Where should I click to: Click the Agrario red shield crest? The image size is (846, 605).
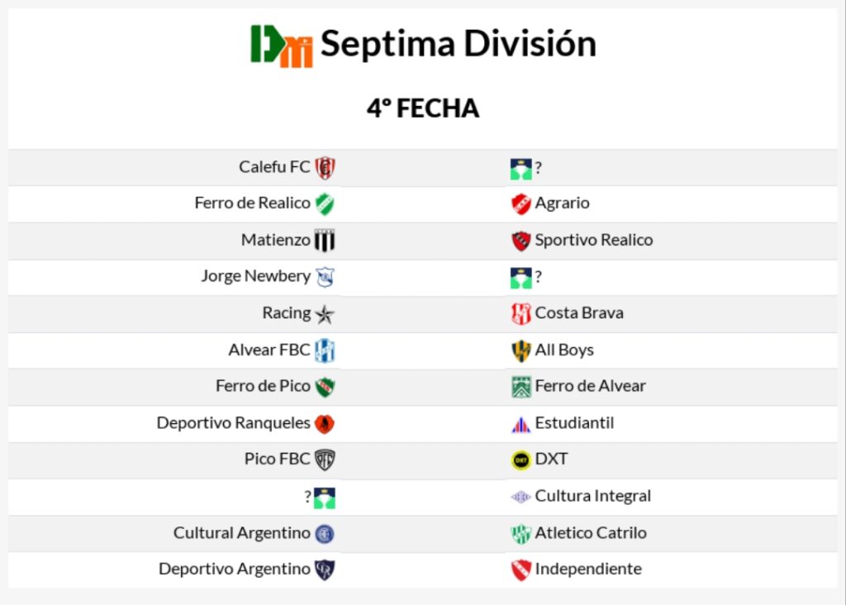(520, 204)
